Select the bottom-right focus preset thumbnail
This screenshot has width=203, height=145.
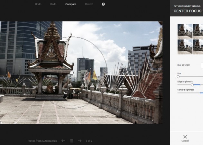[x=198, y=47]
